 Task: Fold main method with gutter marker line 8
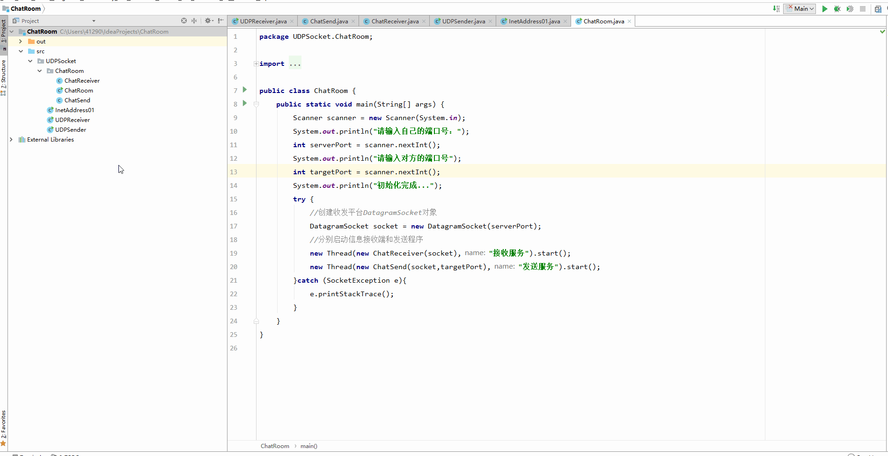[256, 104]
